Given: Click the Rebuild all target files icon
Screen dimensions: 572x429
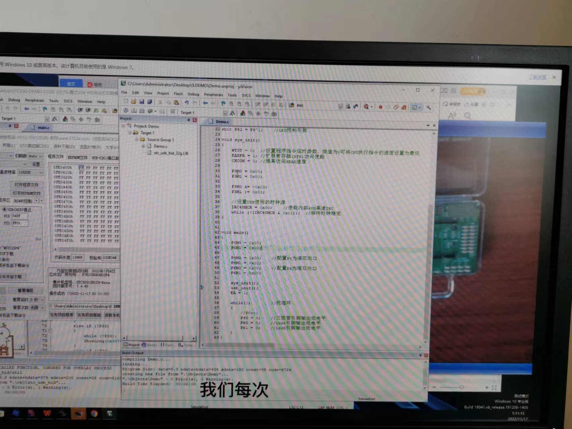Looking at the screenshot, I should click(x=142, y=111).
